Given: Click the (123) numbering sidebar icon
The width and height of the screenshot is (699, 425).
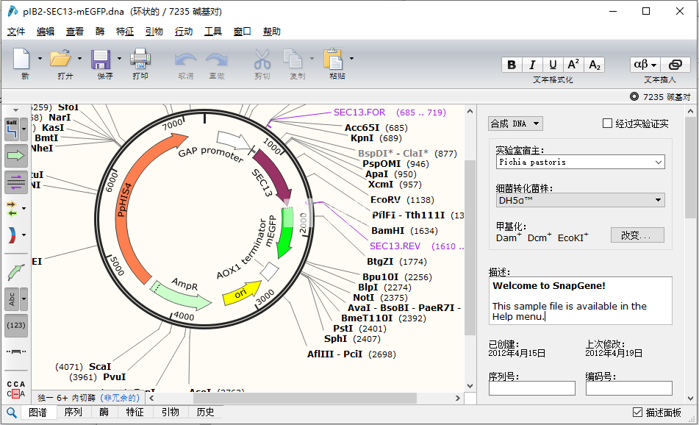Looking at the screenshot, I should click(16, 325).
